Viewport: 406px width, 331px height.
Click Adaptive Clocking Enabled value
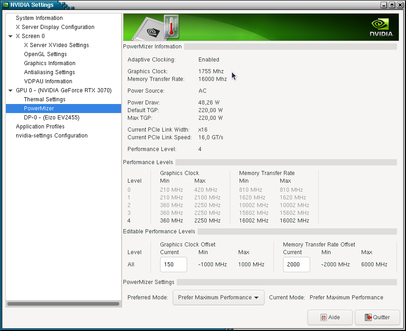click(209, 60)
